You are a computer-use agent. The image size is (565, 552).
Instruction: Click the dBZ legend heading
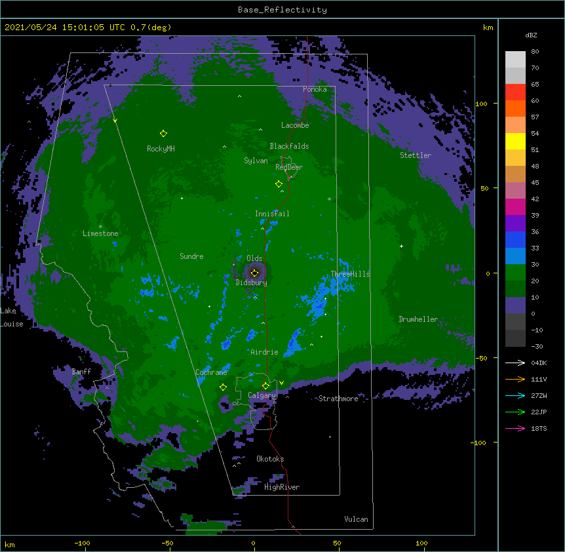pos(531,35)
